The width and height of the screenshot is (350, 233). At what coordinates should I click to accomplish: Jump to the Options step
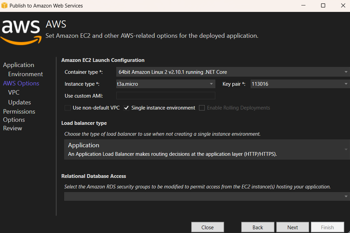coord(14,120)
